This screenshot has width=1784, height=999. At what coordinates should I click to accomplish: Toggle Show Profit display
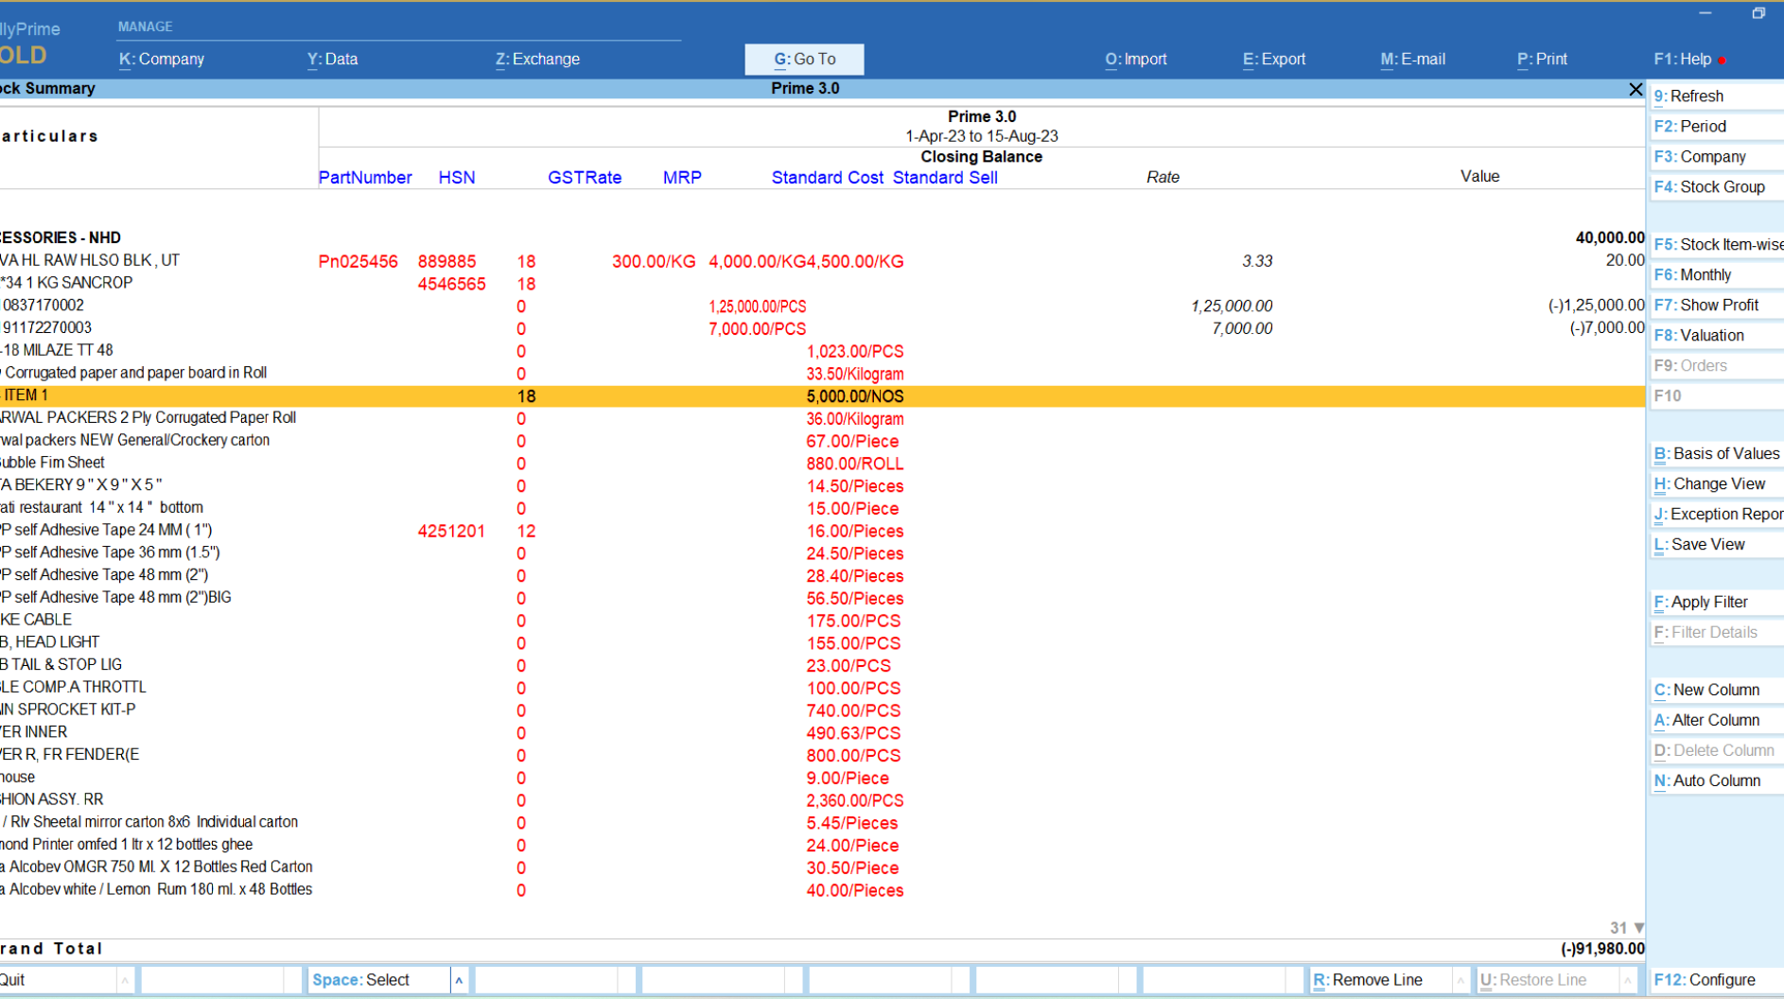(x=1708, y=305)
